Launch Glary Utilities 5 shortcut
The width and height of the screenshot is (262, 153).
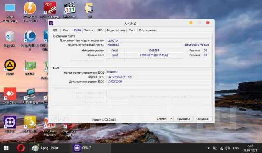pos(30,40)
